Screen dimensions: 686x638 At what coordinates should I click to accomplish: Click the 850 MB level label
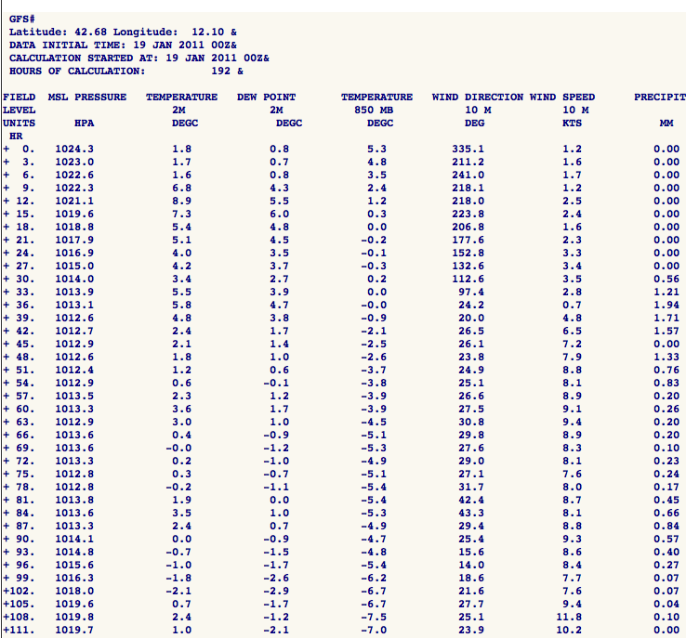coord(376,110)
